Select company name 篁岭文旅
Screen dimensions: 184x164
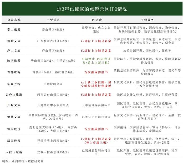click(14, 41)
